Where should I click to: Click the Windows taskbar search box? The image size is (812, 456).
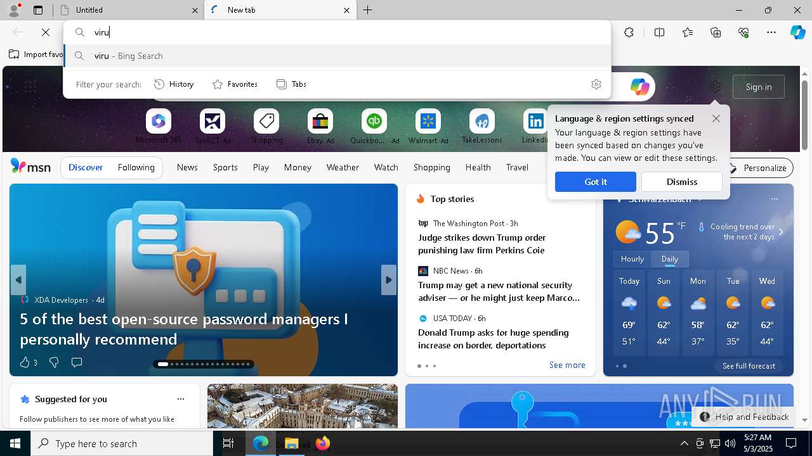[x=122, y=443]
